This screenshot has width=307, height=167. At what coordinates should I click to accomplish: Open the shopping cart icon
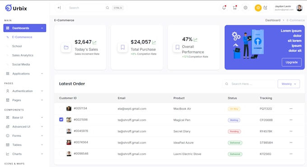click(235, 8)
